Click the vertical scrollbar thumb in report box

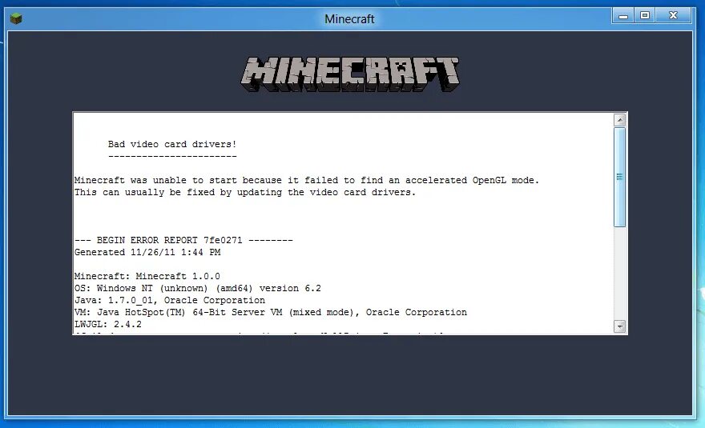pos(619,177)
